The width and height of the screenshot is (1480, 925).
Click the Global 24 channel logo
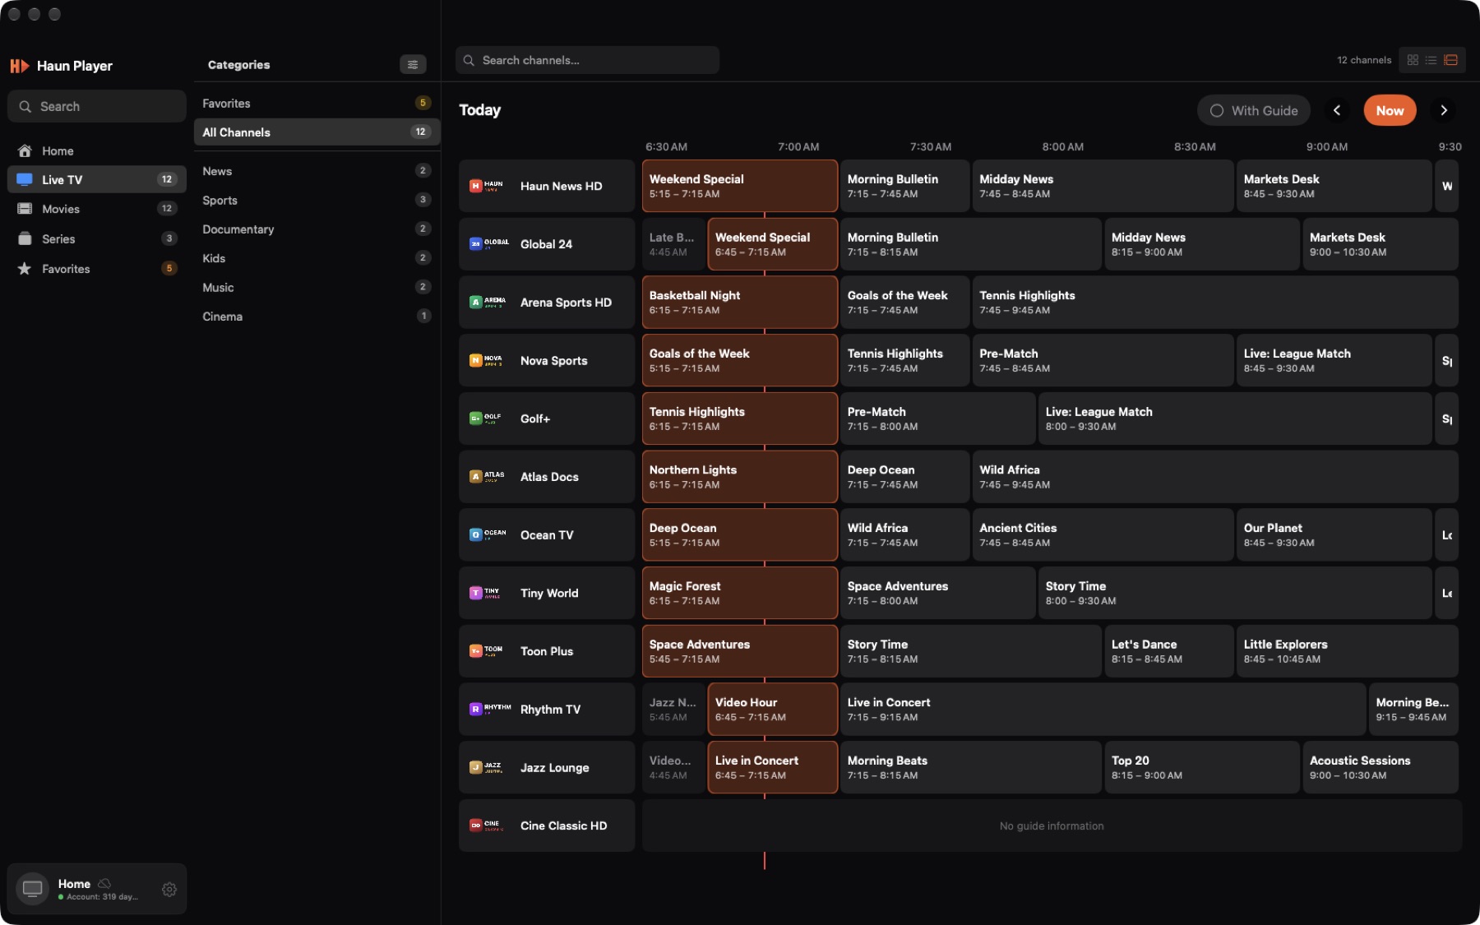coord(488,244)
